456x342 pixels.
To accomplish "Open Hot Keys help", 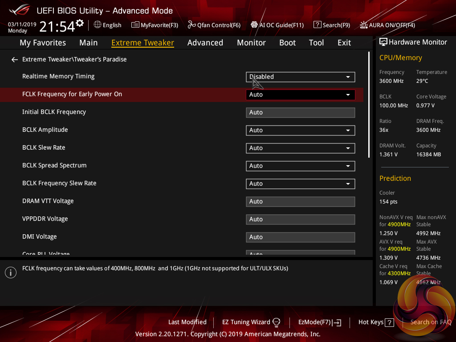I will coord(371,322).
